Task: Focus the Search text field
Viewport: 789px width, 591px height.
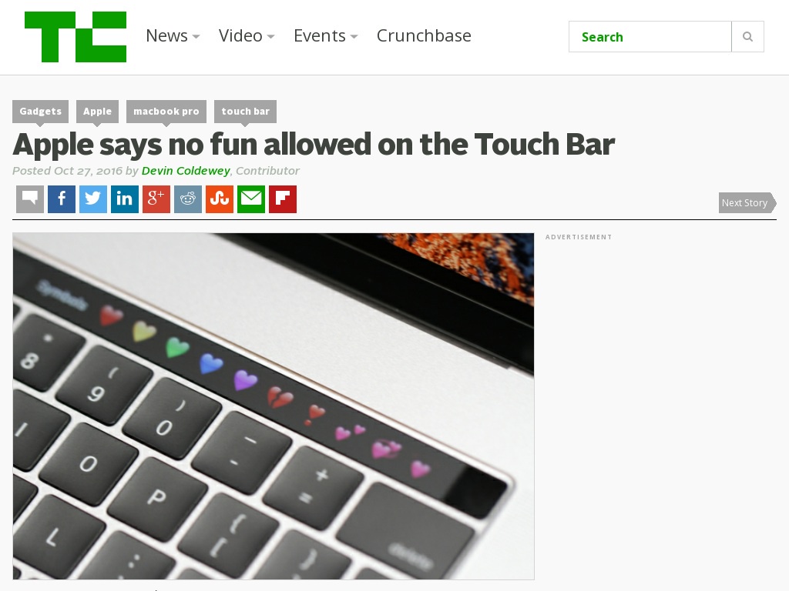Action: [x=650, y=37]
